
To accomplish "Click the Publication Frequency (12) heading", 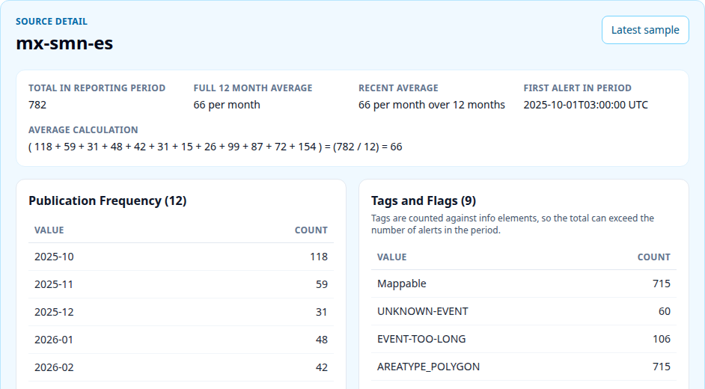I will pos(108,200).
